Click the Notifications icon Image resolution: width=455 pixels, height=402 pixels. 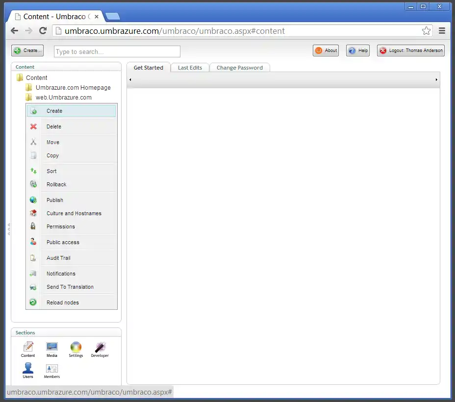tap(33, 274)
